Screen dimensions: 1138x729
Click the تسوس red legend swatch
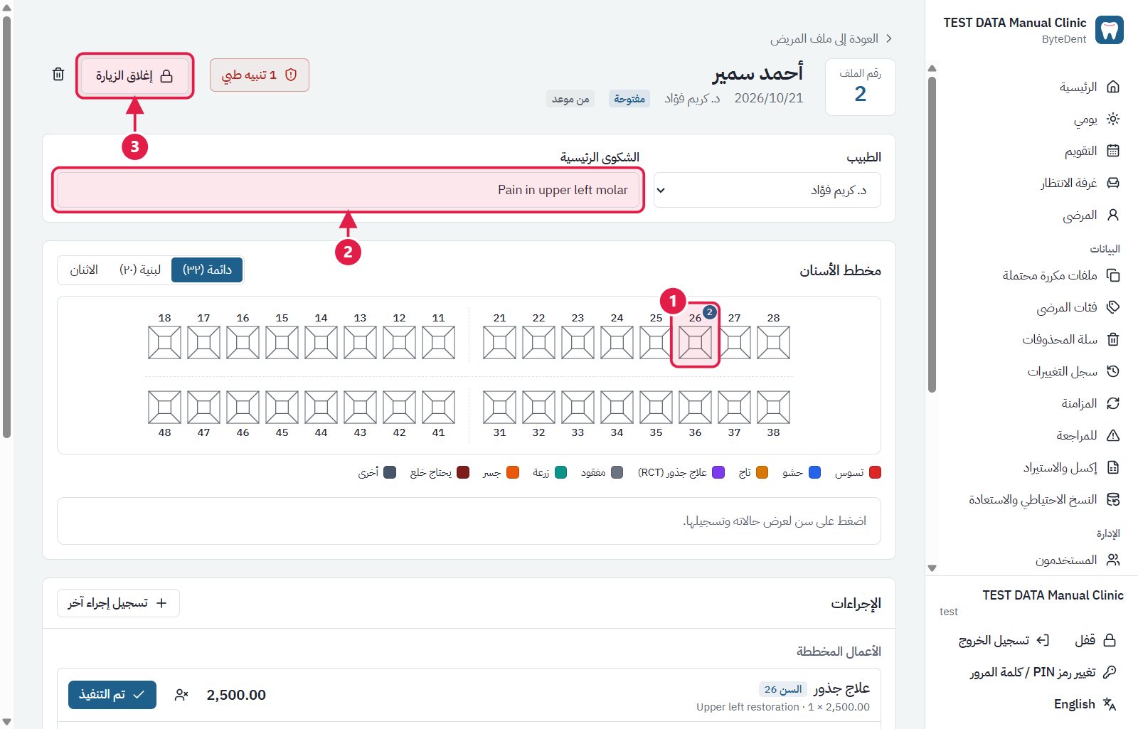876,472
